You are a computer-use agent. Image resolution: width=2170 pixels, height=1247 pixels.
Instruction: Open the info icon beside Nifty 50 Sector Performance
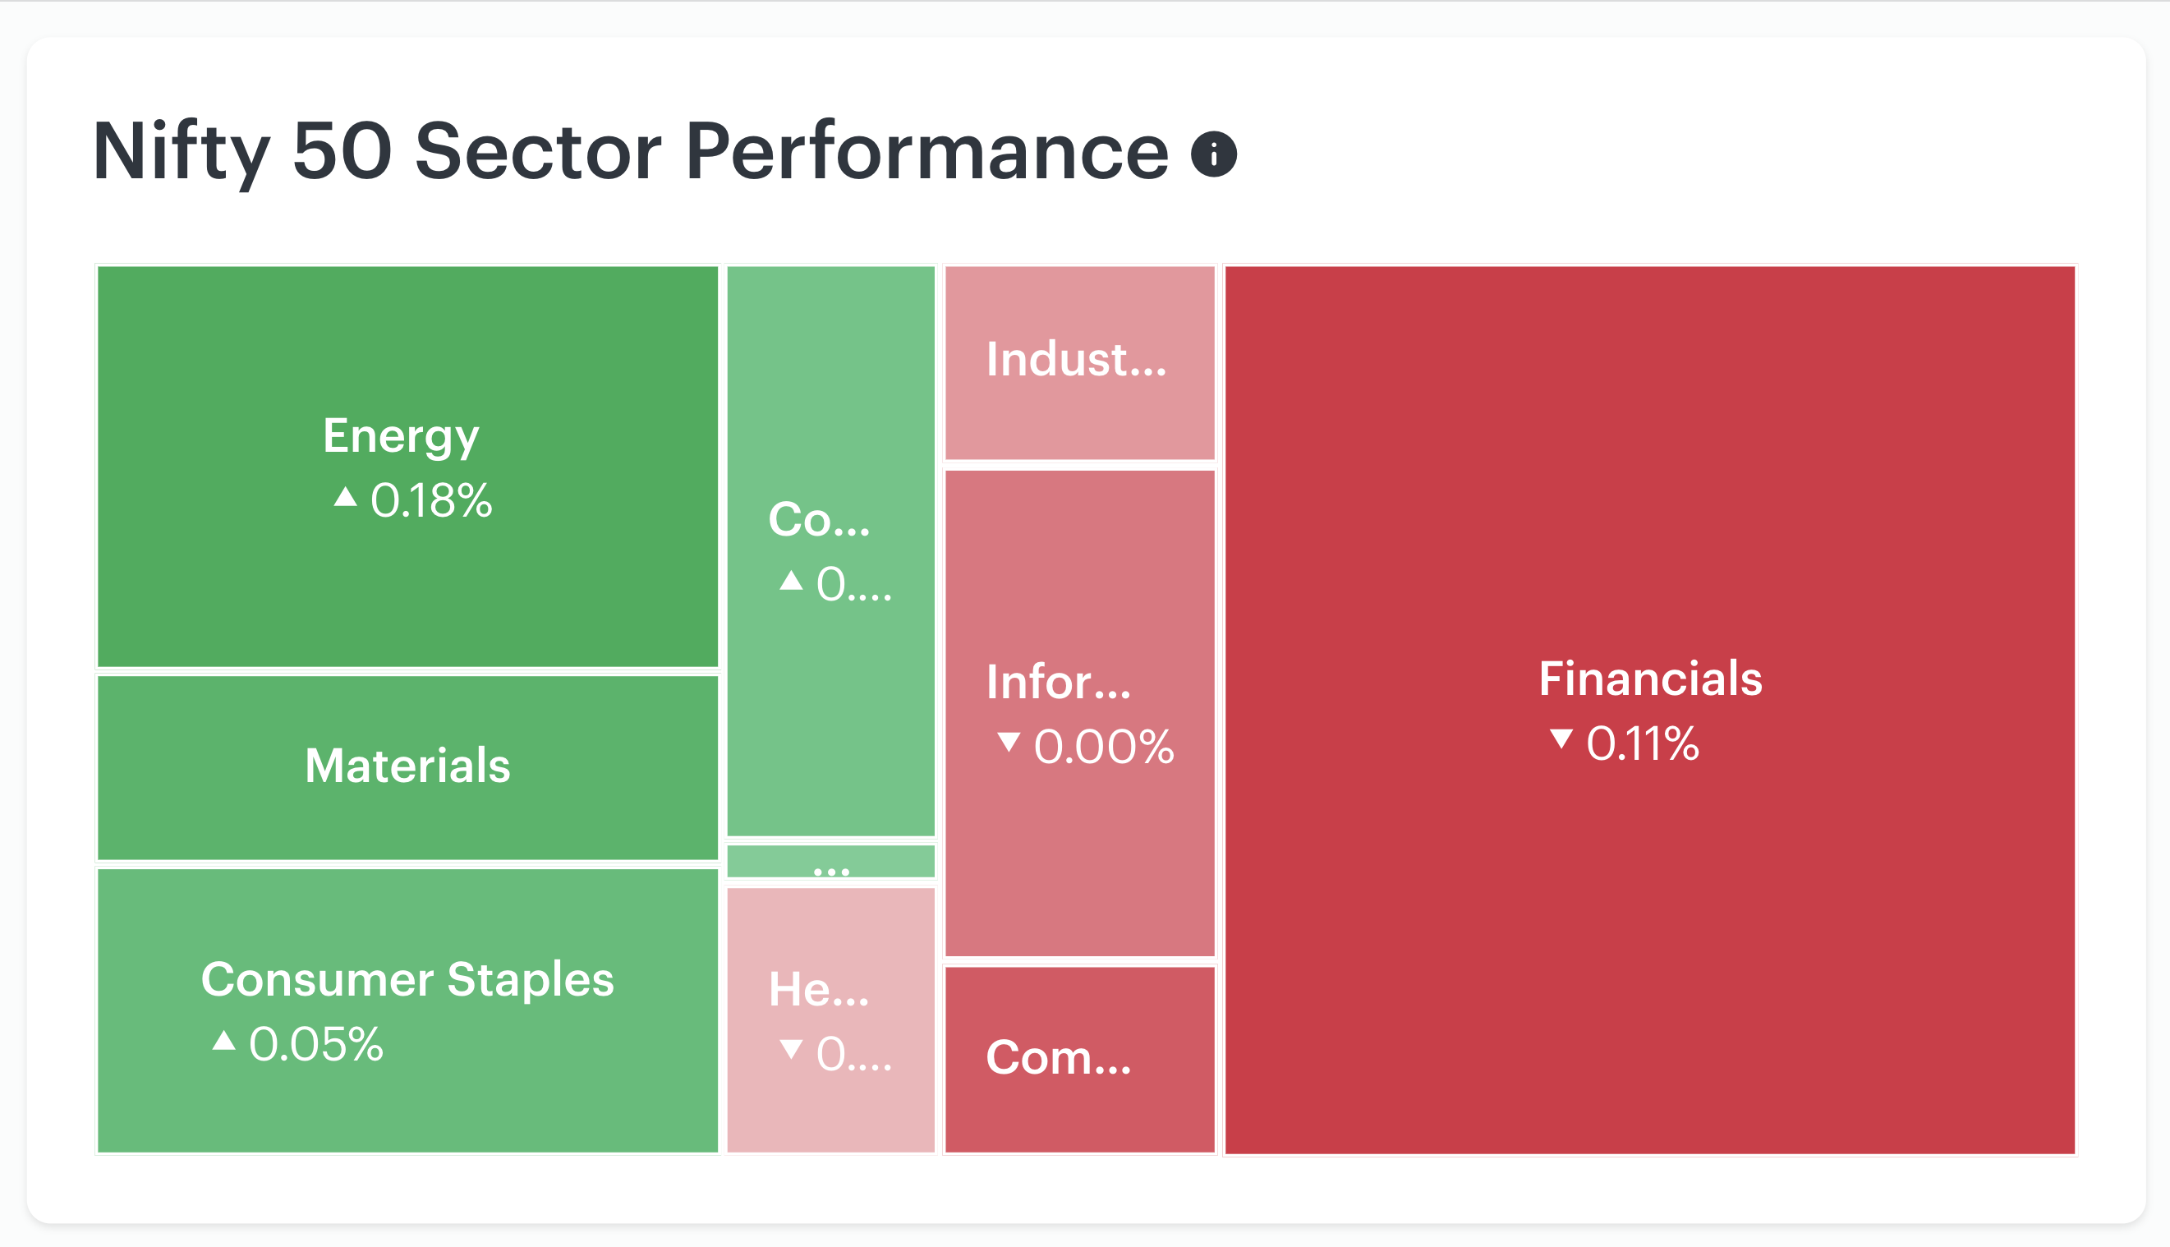click(x=1213, y=154)
